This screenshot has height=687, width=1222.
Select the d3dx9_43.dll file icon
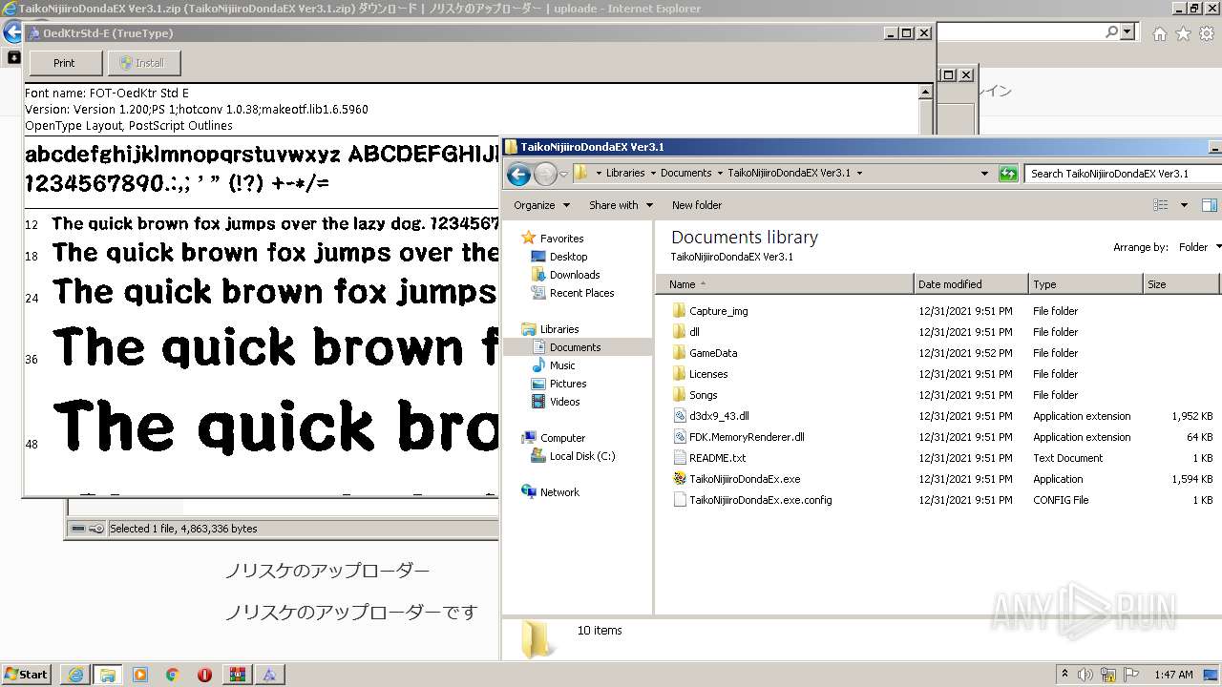(x=679, y=416)
